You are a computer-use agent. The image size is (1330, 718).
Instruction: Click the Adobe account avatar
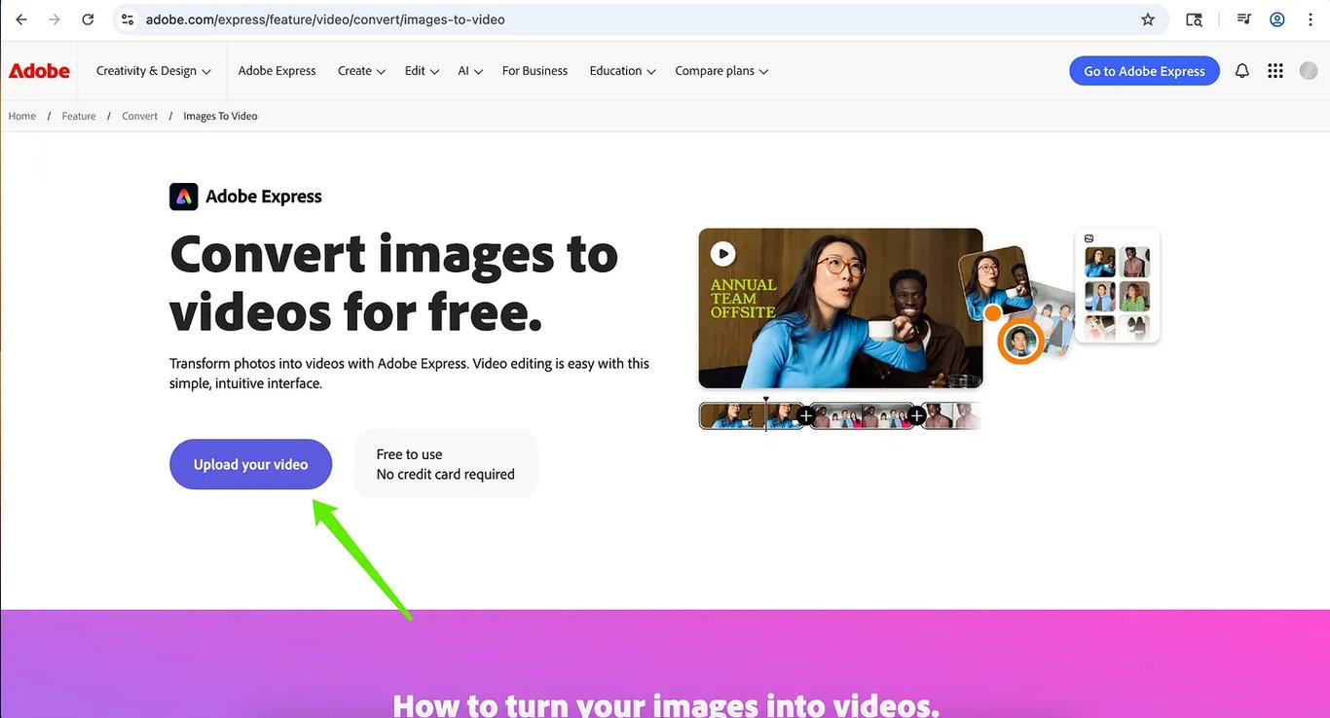click(x=1309, y=71)
